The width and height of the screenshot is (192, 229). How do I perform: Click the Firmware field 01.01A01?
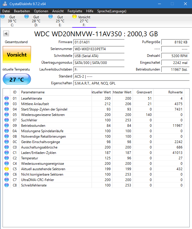click(99, 42)
